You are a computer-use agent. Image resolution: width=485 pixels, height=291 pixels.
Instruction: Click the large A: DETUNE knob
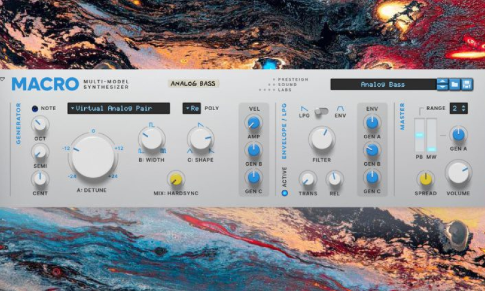tap(93, 156)
